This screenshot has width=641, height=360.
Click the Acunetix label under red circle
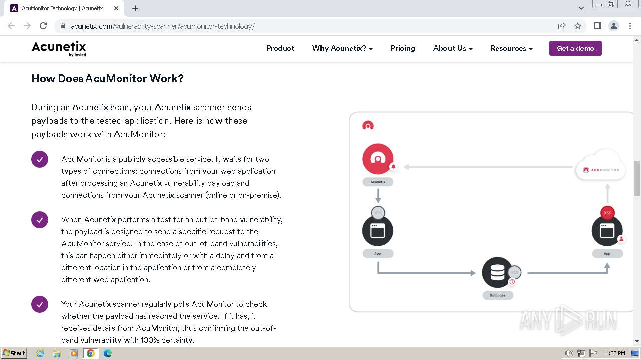(378, 182)
